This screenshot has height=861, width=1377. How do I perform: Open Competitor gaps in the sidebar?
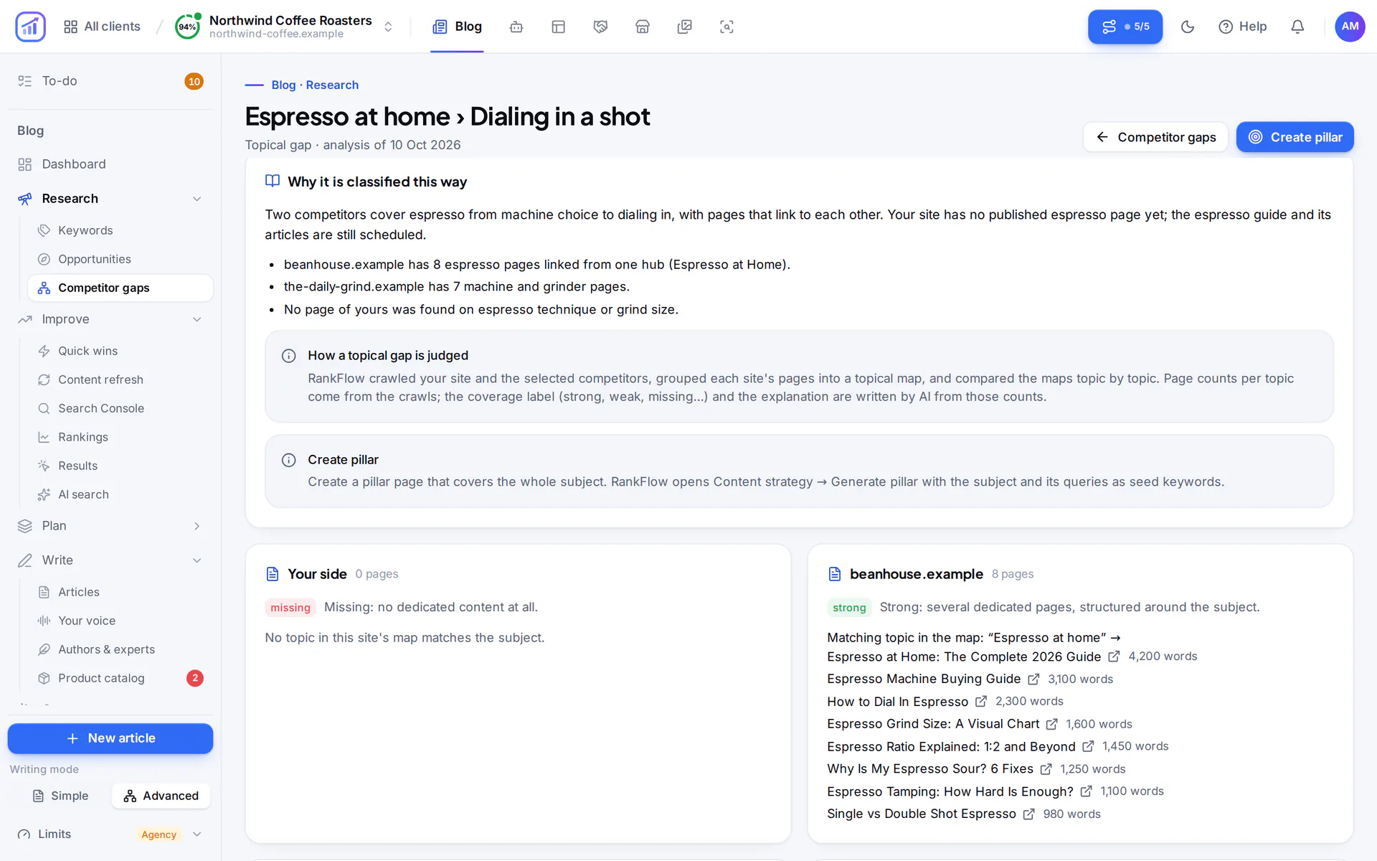120,288
